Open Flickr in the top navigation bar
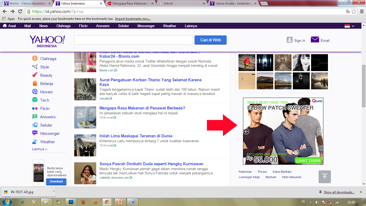The height and width of the screenshot is (206, 366). point(83,26)
